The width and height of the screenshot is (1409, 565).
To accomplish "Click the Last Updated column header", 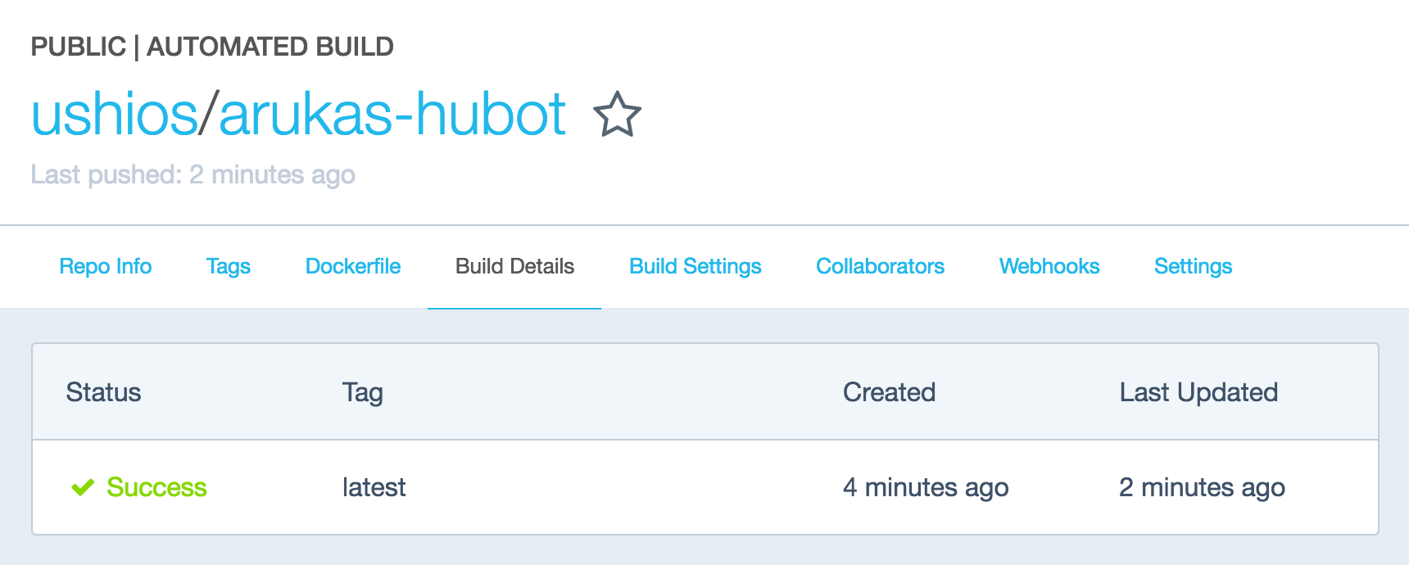I will point(1198,392).
